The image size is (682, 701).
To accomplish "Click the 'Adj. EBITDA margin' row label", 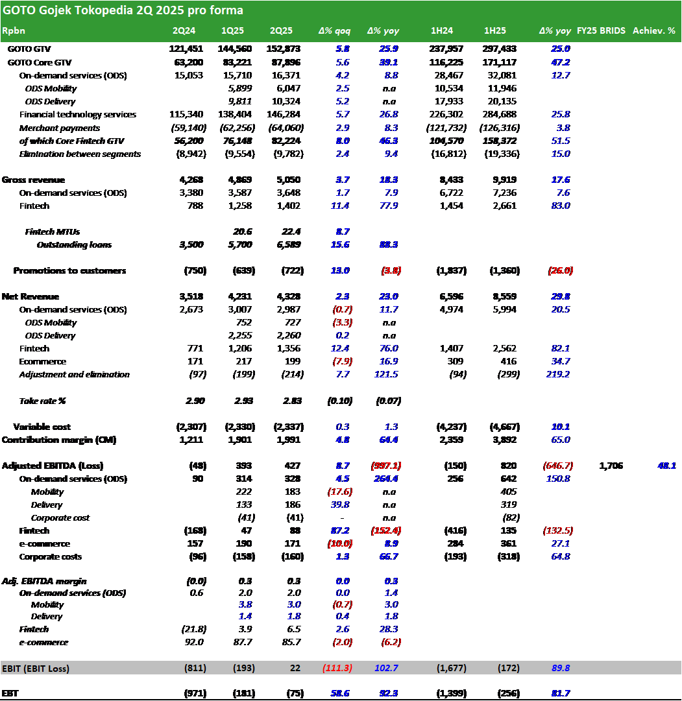I will [44, 581].
